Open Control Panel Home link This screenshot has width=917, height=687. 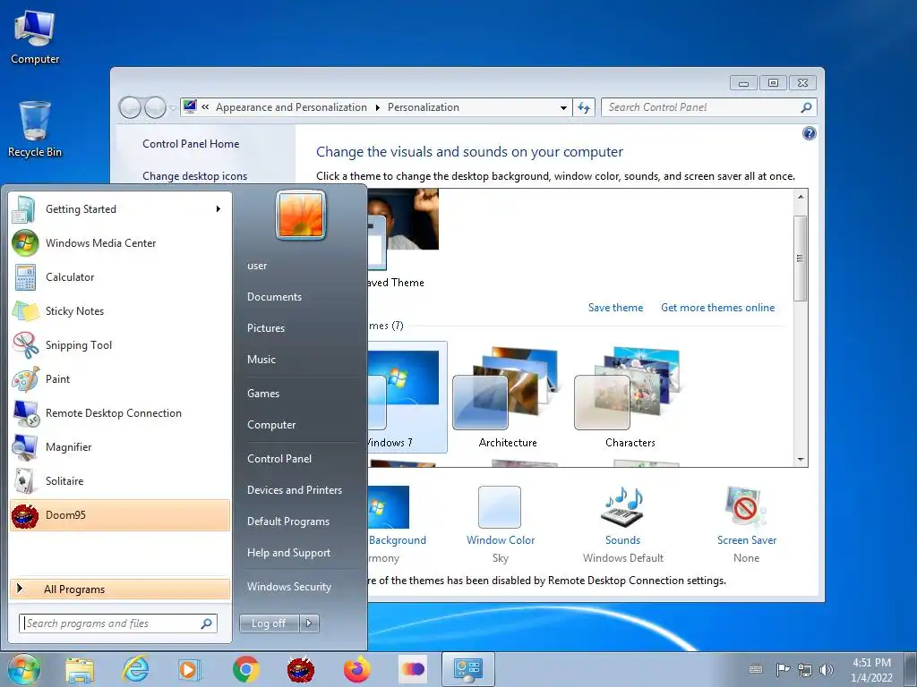(191, 144)
